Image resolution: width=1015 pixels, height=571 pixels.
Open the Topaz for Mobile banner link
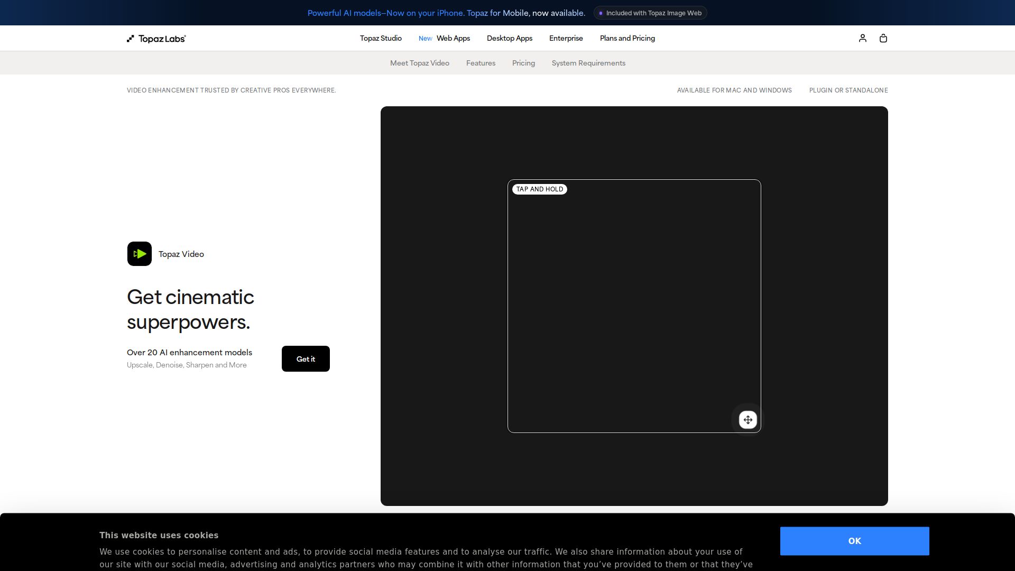pyautogui.click(x=446, y=13)
